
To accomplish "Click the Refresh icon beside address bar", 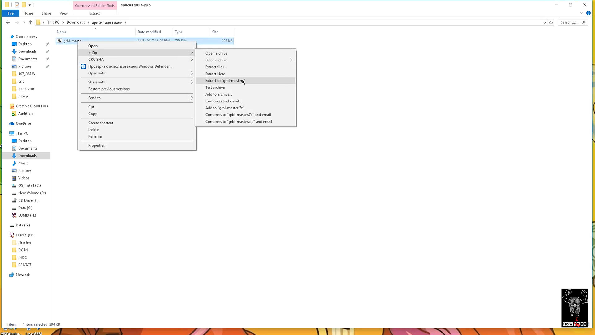I will pos(551,22).
